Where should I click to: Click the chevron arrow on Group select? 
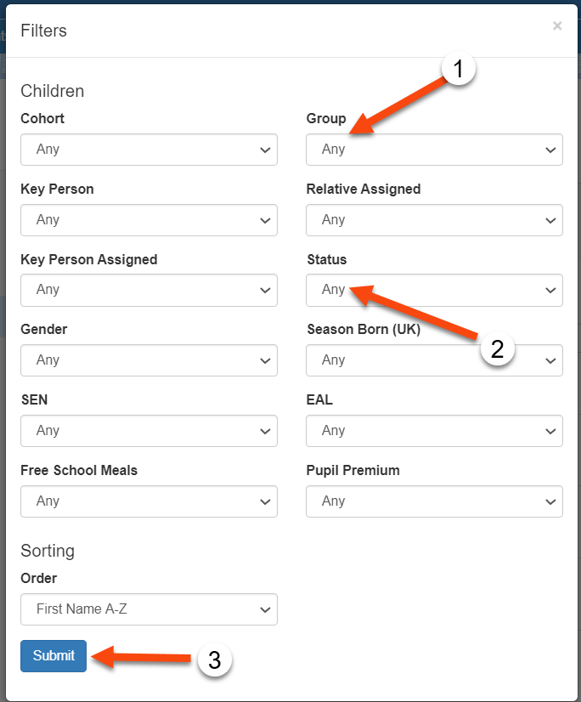click(549, 150)
